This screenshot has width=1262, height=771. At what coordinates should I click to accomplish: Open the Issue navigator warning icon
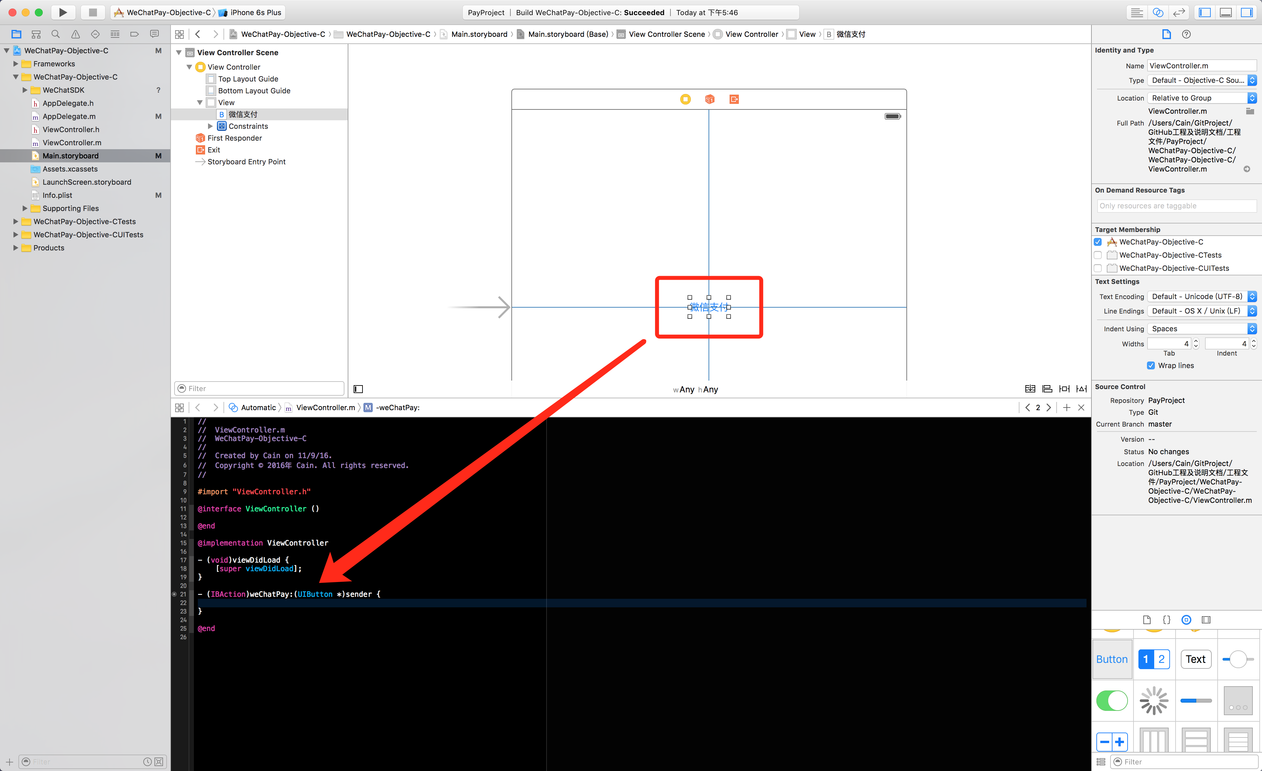[x=75, y=34]
